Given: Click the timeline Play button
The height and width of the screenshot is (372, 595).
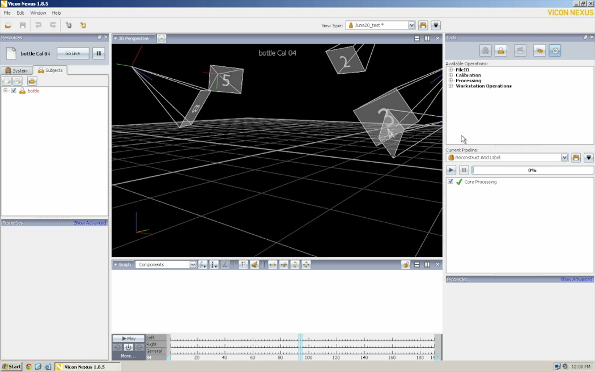Looking at the screenshot, I should tap(129, 338).
